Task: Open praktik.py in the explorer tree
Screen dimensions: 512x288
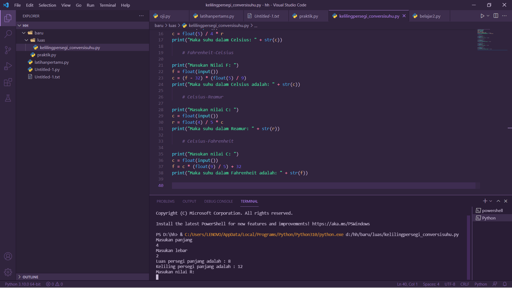Action: pyautogui.click(x=83, y=55)
